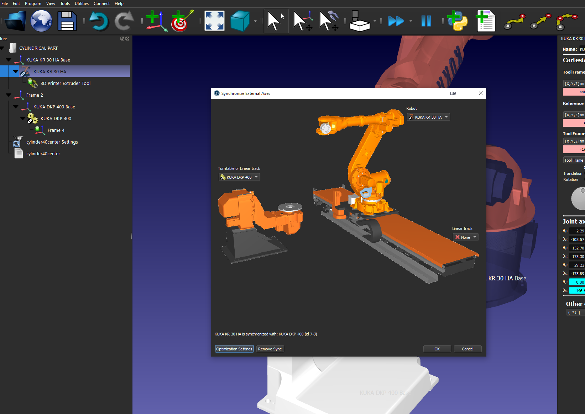
Task: Add a circular move instruction
Action: (567, 21)
